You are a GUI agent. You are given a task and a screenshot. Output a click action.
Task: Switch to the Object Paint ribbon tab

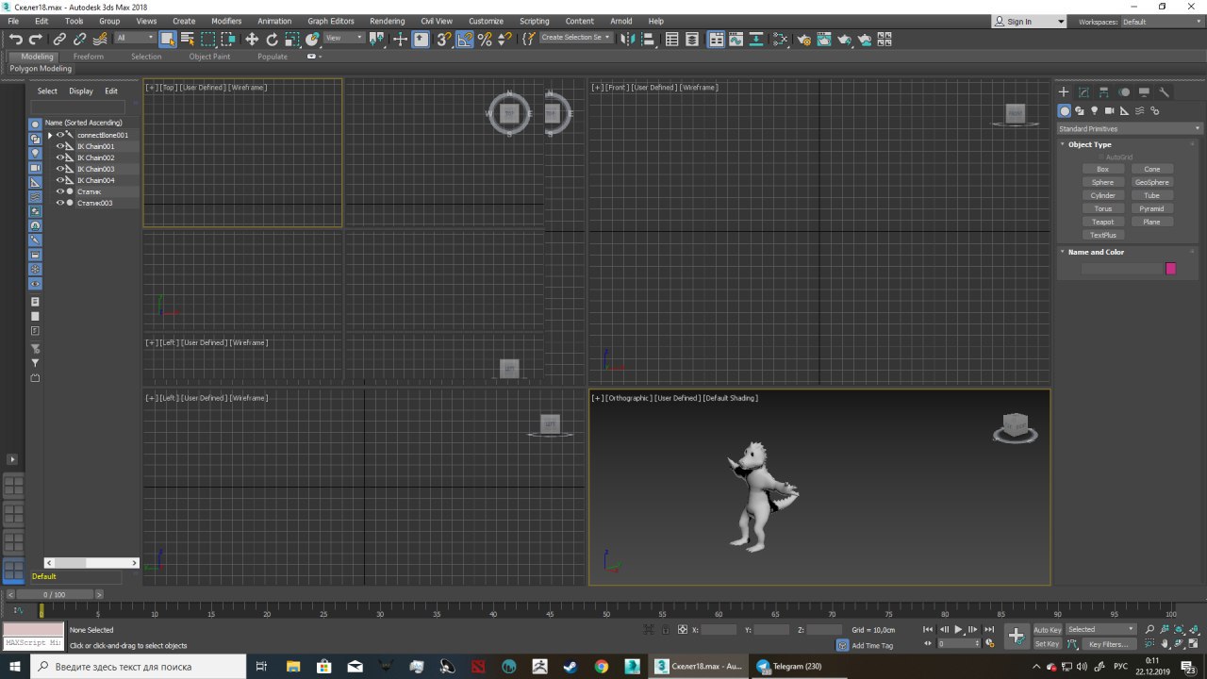click(x=209, y=57)
